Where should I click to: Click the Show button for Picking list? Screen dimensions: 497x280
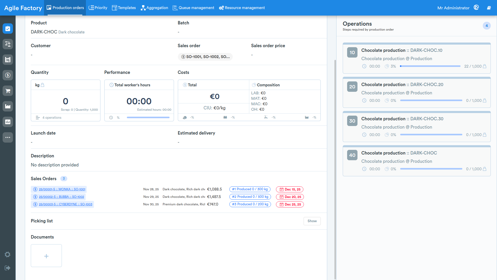(312, 221)
